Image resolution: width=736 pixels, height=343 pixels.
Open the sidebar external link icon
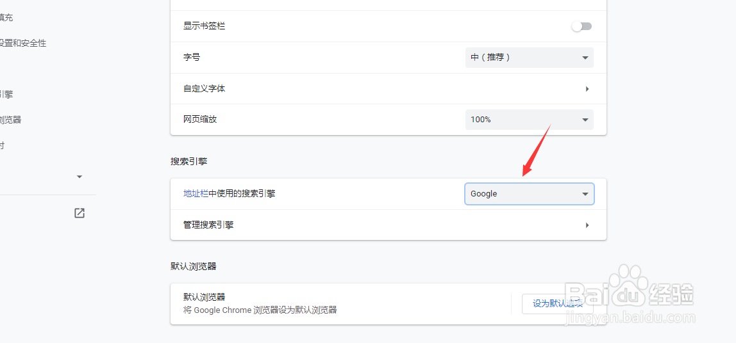tap(79, 213)
